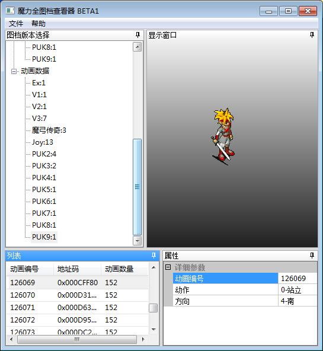Collapse the 详细参数 property group
The height and width of the screenshot is (351, 323).
click(x=168, y=267)
